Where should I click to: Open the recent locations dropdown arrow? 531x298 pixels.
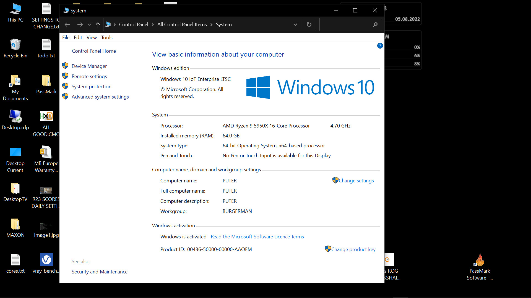(x=89, y=25)
